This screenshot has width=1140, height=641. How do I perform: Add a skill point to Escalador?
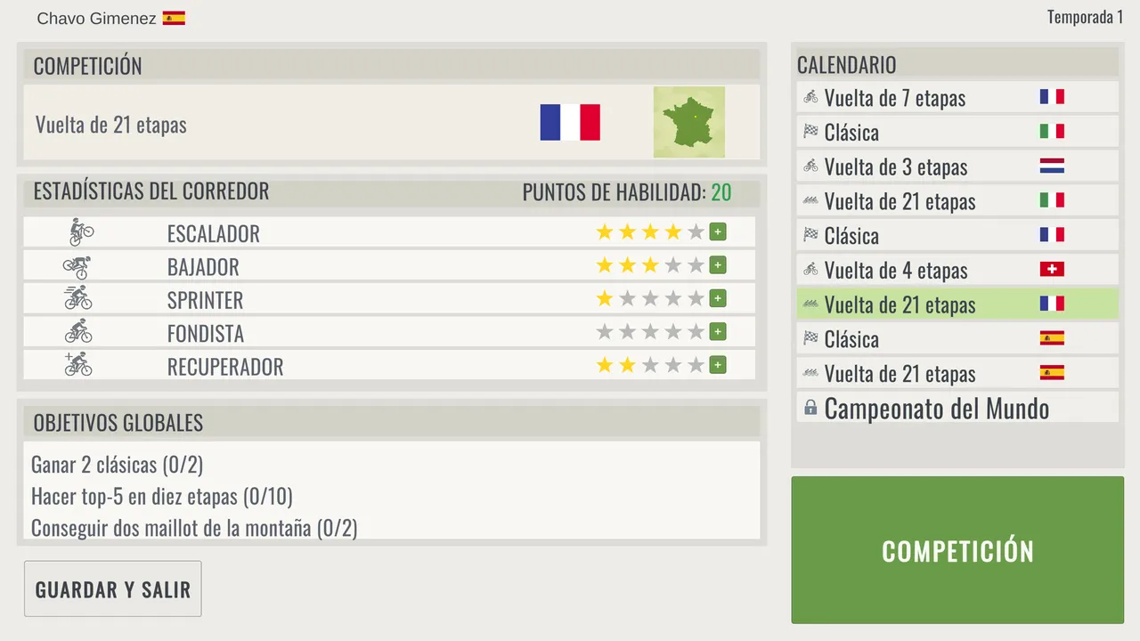point(718,232)
